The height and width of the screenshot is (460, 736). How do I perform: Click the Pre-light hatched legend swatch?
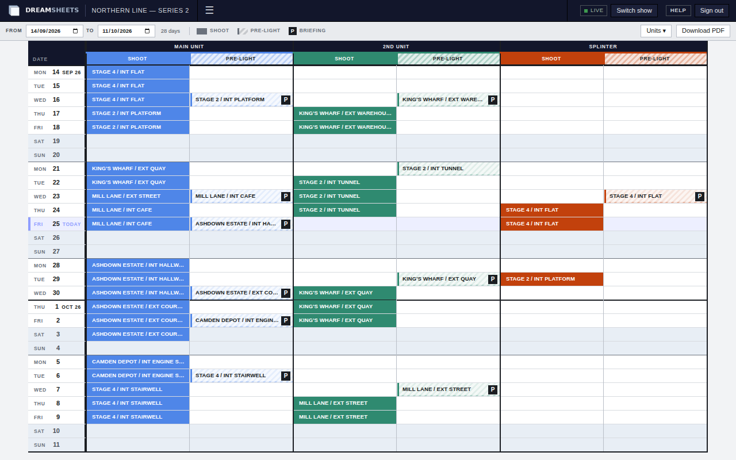(243, 31)
